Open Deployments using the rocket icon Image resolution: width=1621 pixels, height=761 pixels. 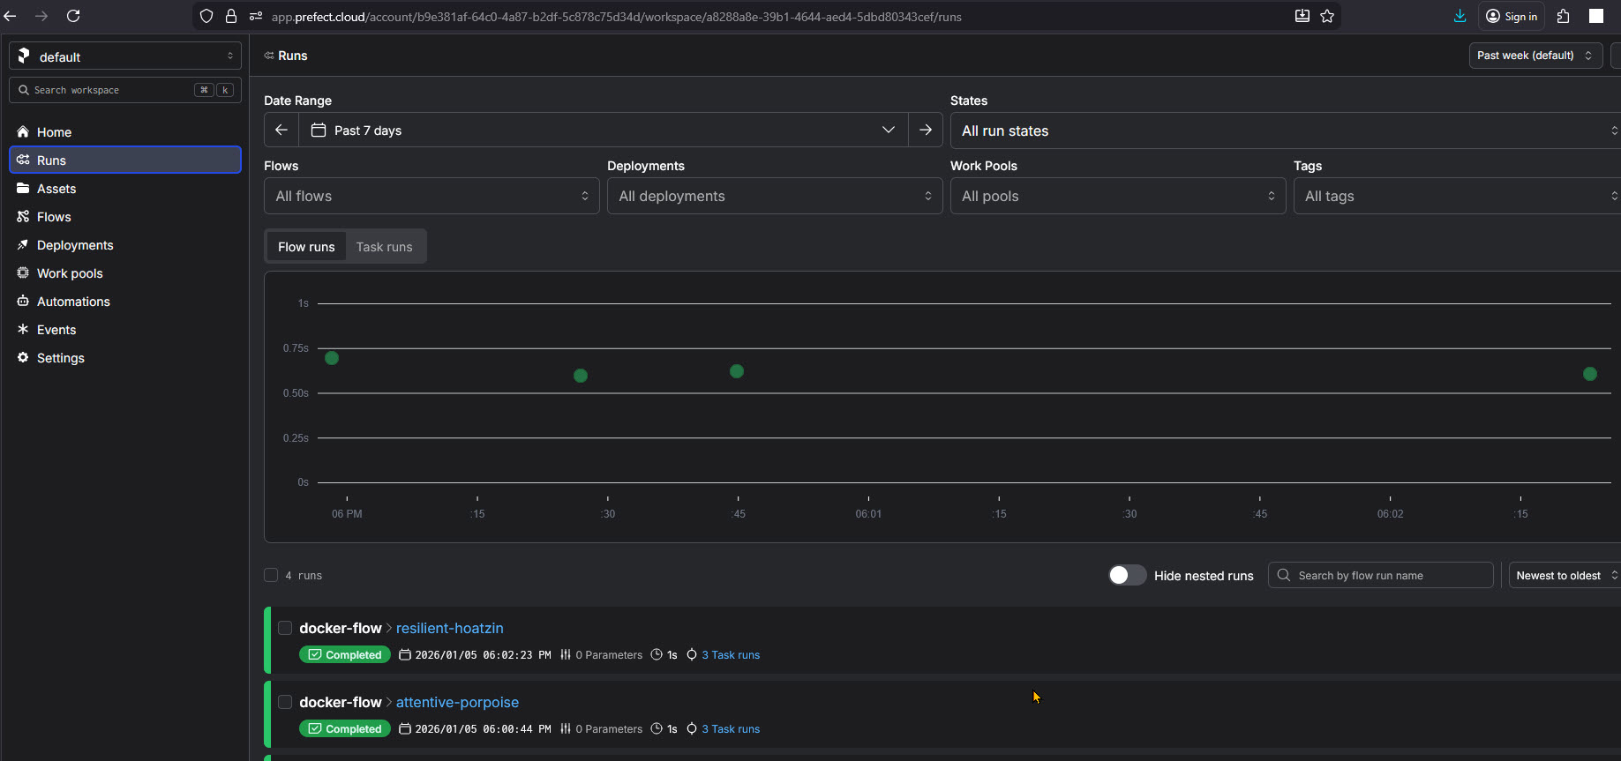23,245
